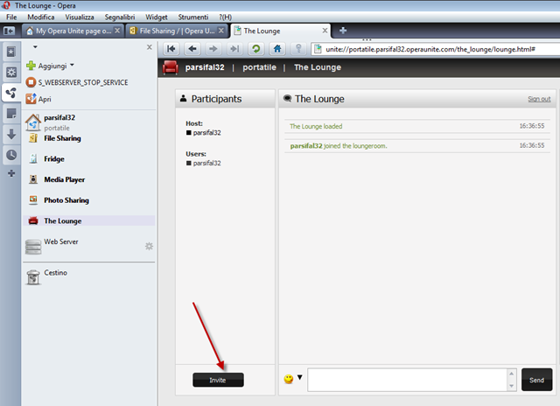Expand the panel header dropdown arrow
Viewport: 560px width, 406px height.
pos(35,46)
